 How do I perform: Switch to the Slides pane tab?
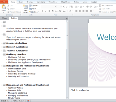pos(5,18)
